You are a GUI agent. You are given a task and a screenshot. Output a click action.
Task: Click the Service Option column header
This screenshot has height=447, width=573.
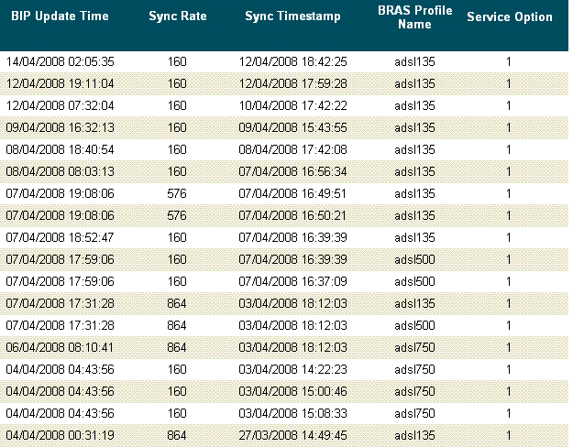pyautogui.click(x=510, y=16)
